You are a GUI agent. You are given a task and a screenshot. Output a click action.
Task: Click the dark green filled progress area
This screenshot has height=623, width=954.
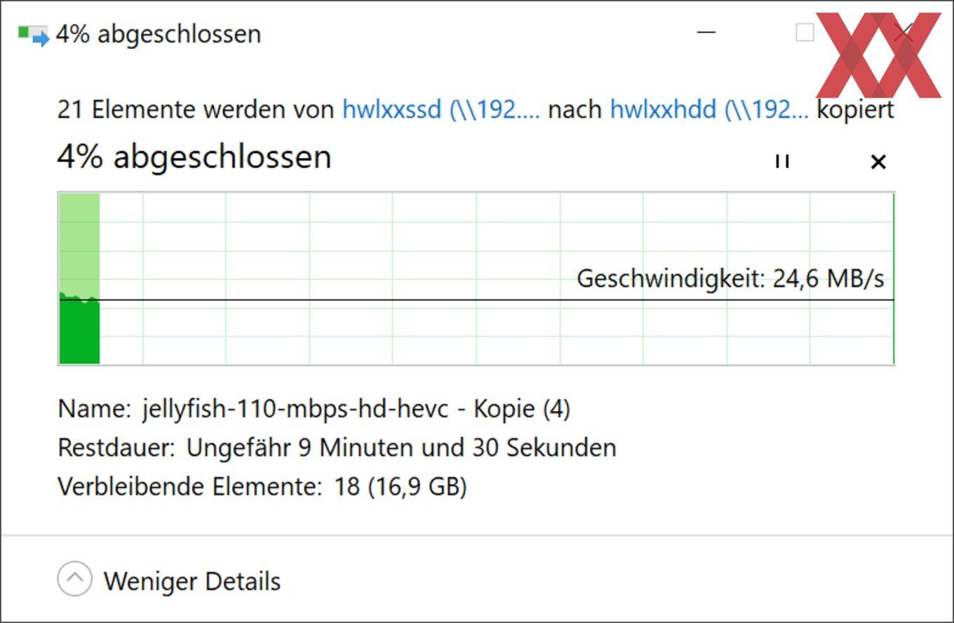pyautogui.click(x=79, y=331)
